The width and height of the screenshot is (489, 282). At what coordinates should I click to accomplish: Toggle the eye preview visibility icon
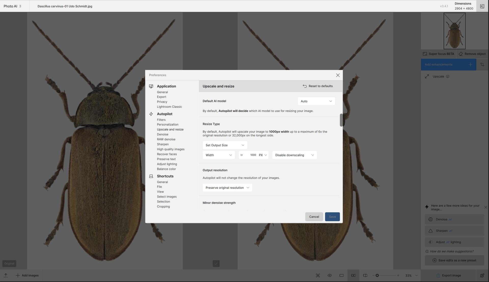click(330, 275)
